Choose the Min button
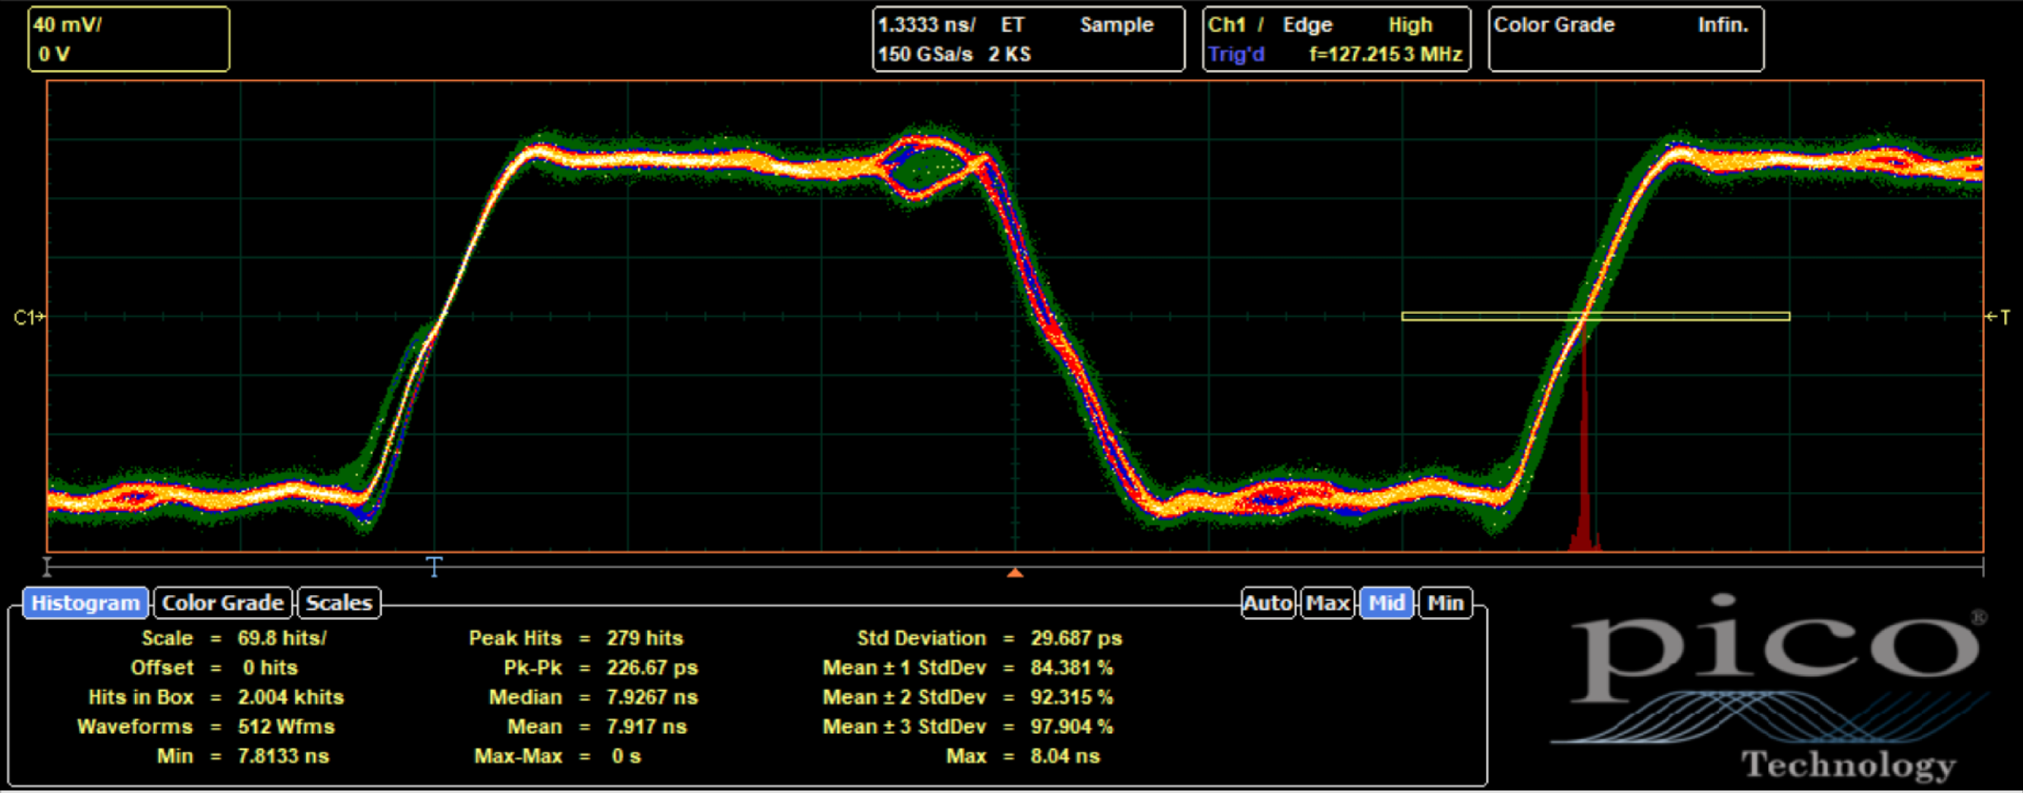The width and height of the screenshot is (2023, 793). (x=1445, y=603)
